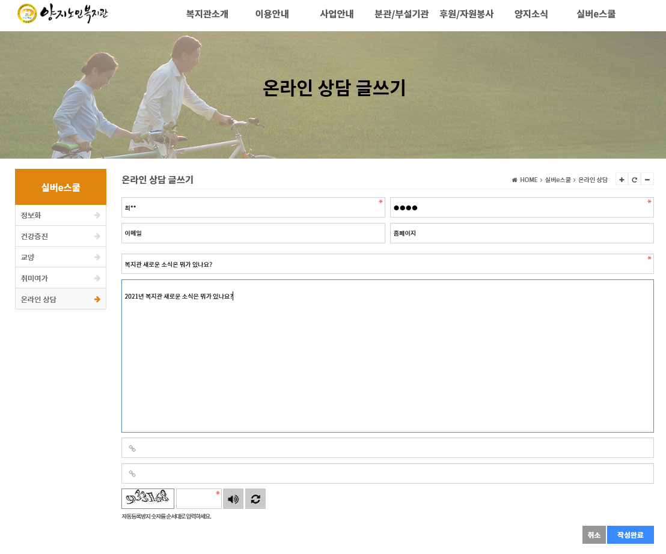Viewport: 666px width, 554px height.
Task: Refresh the captcha image
Action: tap(255, 499)
